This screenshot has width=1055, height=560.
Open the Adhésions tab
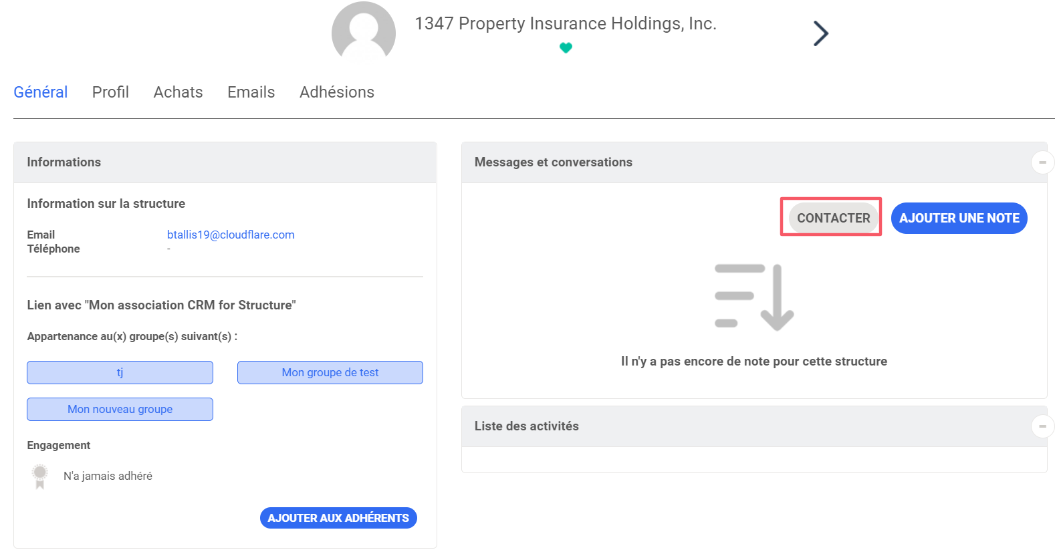point(337,92)
